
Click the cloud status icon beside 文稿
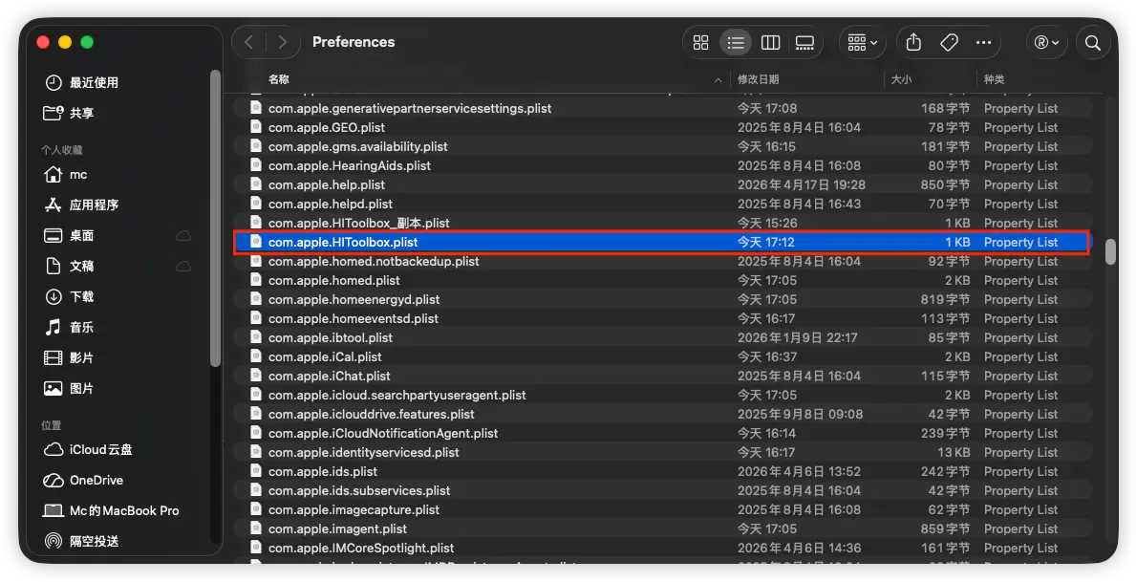click(x=183, y=266)
